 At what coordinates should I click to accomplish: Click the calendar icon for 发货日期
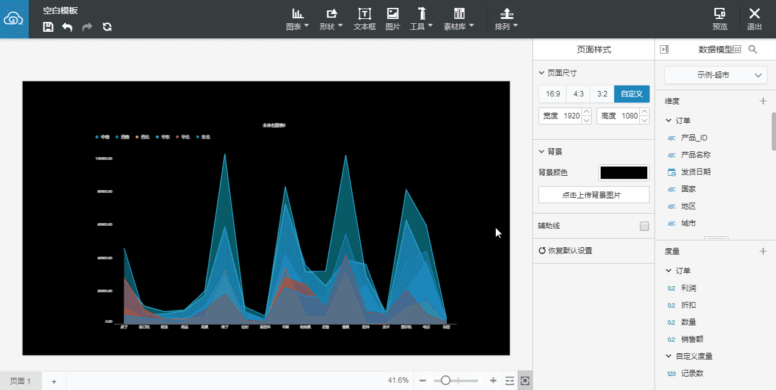pos(672,172)
